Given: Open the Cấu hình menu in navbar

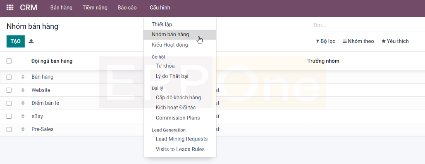Looking at the screenshot, I should point(160,7).
